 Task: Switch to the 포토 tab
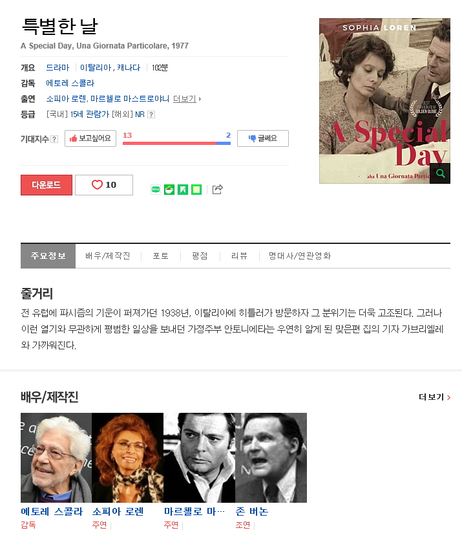coord(161,256)
